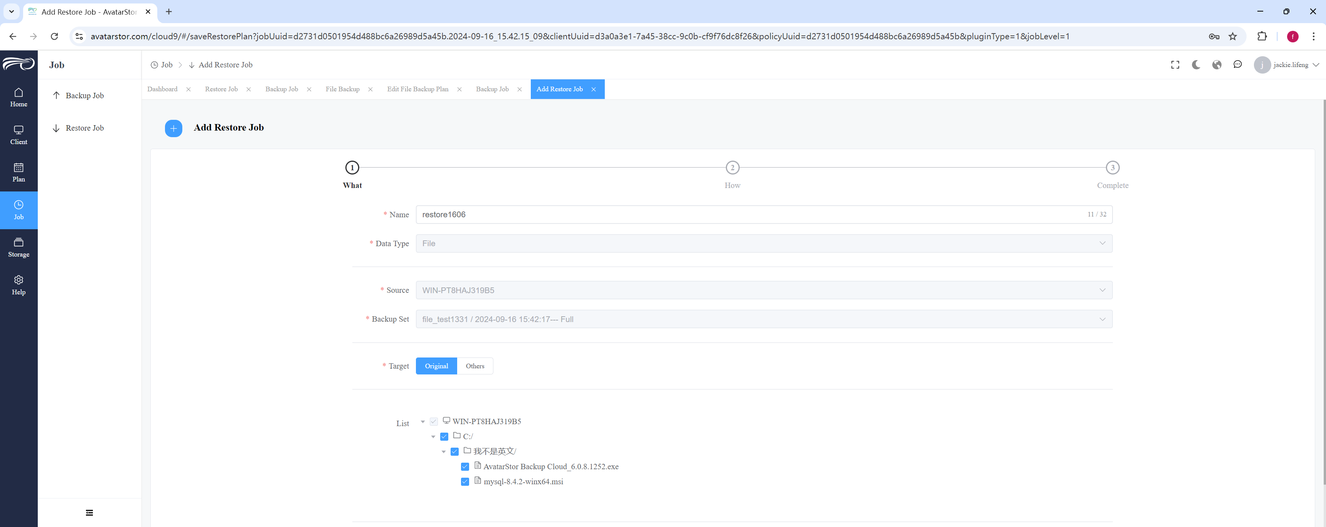
Task: Enter fullscreen using the top bar icon
Action: [x=1175, y=65]
